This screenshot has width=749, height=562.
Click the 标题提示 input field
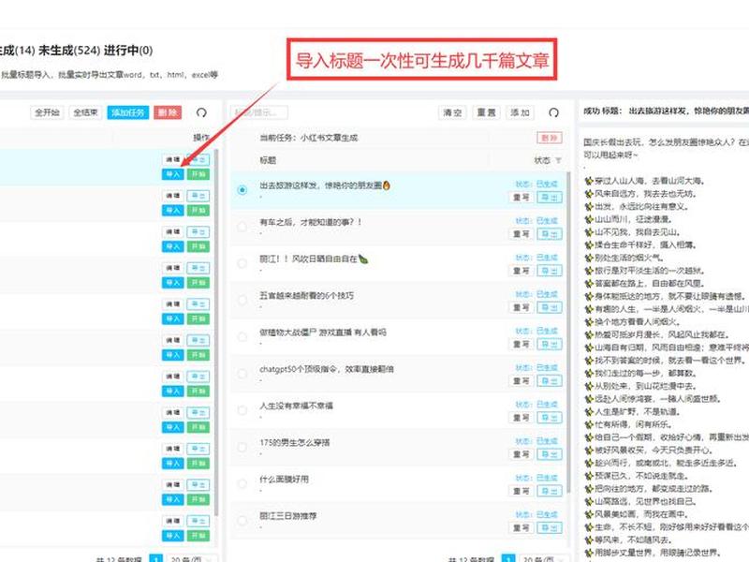259,112
